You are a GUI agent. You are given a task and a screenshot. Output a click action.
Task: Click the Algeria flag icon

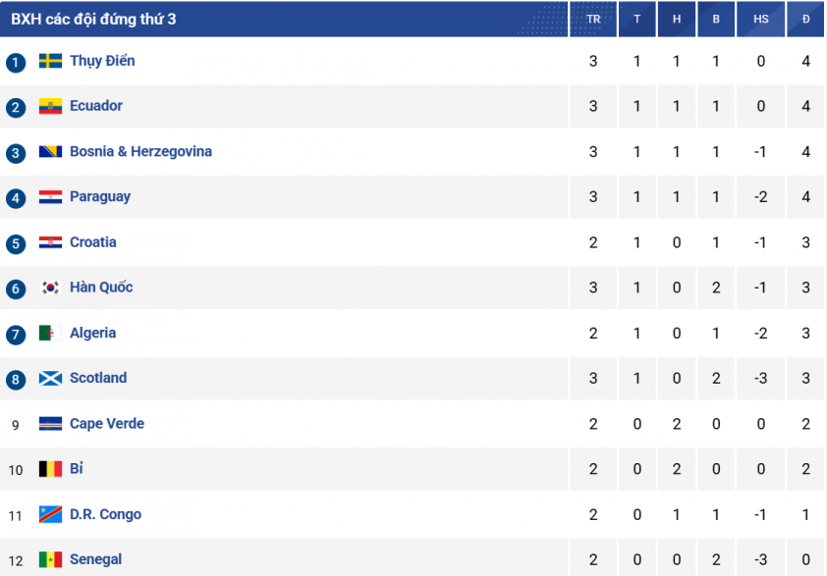[x=50, y=333]
